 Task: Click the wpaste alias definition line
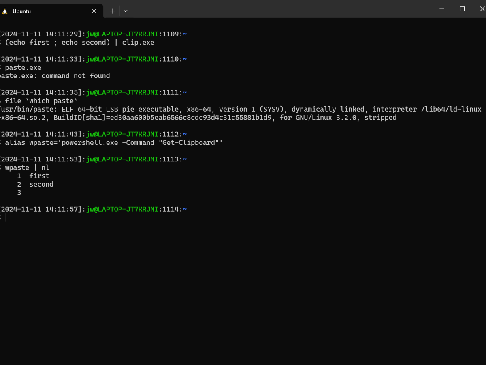pos(81,142)
